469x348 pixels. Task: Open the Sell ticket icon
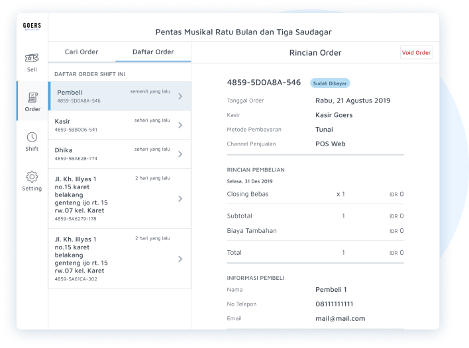coord(32,59)
